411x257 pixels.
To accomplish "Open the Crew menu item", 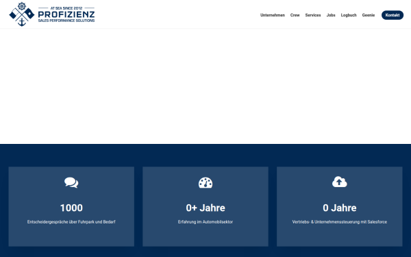I will point(295,15).
